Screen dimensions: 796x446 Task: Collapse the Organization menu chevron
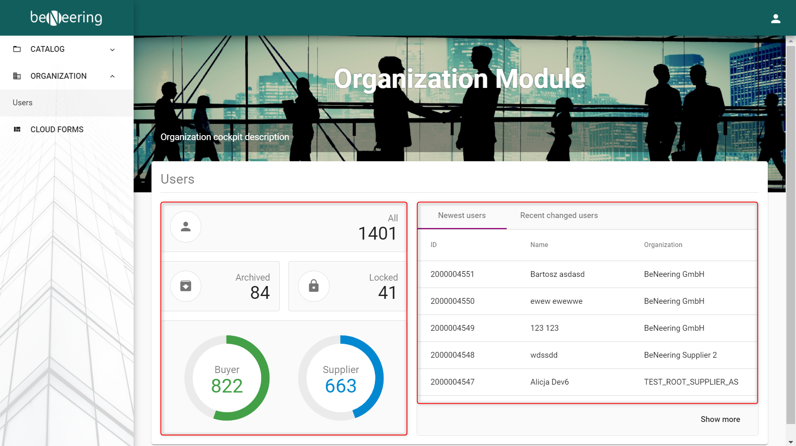point(112,76)
